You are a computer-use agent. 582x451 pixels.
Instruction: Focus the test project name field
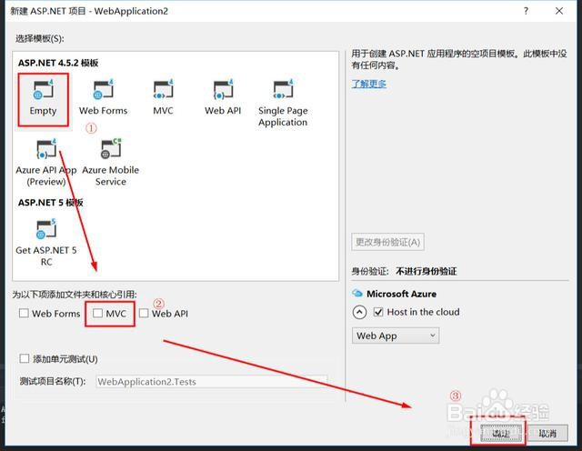tap(212, 382)
